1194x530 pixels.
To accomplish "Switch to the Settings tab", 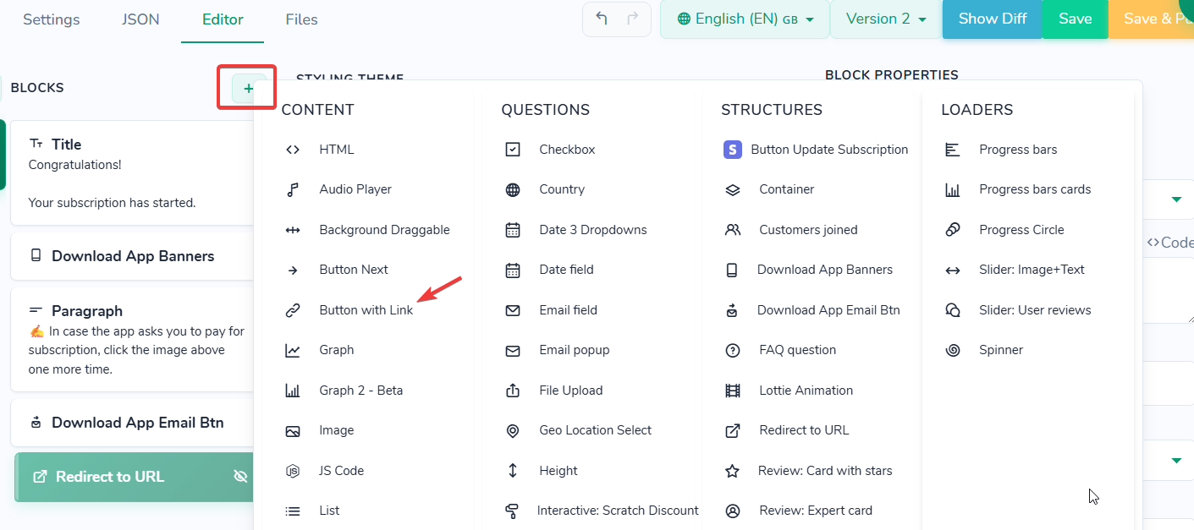I will [52, 19].
